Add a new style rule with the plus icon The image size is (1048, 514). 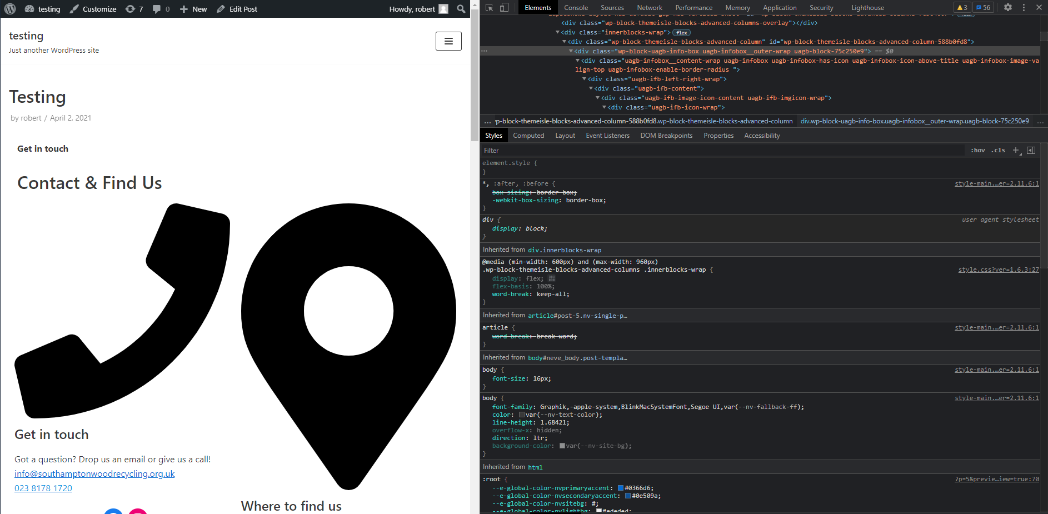coord(1016,150)
